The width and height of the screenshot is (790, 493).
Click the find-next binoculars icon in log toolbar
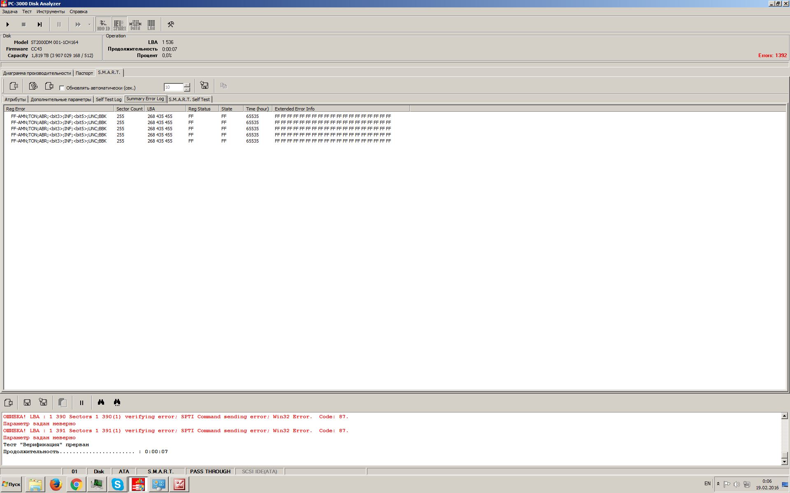[x=117, y=403]
